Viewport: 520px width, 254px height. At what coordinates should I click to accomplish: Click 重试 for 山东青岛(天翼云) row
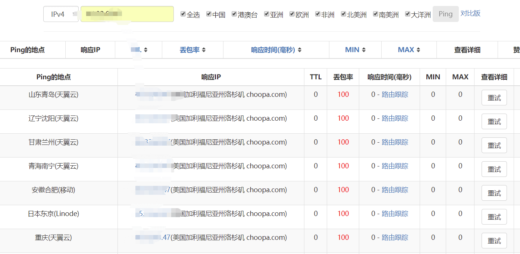pyautogui.click(x=494, y=98)
